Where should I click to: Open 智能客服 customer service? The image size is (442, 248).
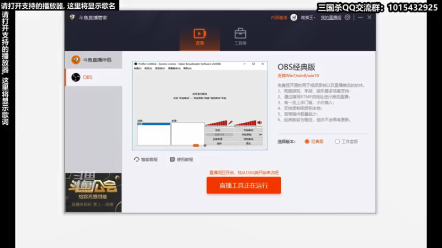146,159
